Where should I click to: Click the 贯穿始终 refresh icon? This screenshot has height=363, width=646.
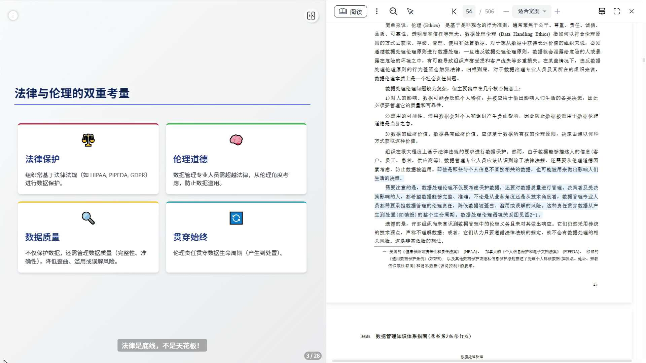[x=236, y=218]
